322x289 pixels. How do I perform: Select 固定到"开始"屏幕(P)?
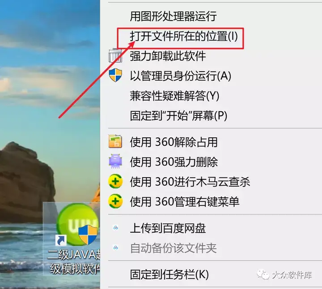[x=178, y=115]
